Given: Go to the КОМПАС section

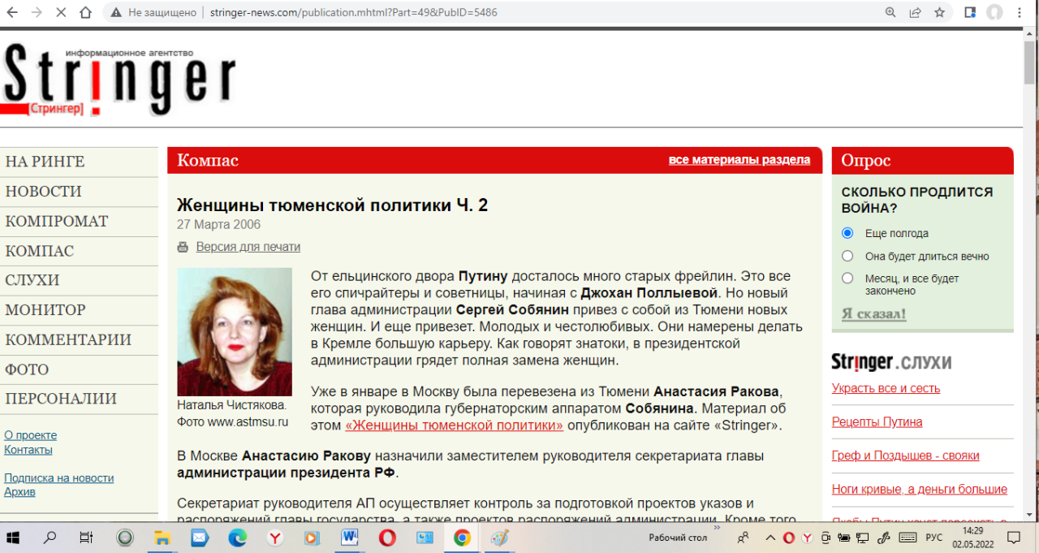Looking at the screenshot, I should pyautogui.click(x=40, y=251).
